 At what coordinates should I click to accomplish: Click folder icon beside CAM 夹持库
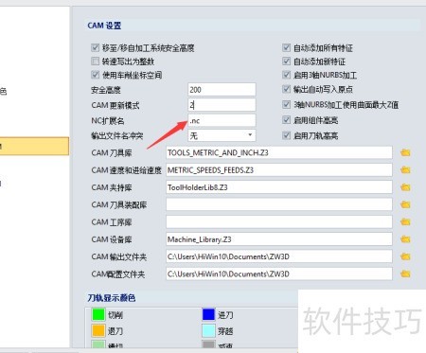405,187
